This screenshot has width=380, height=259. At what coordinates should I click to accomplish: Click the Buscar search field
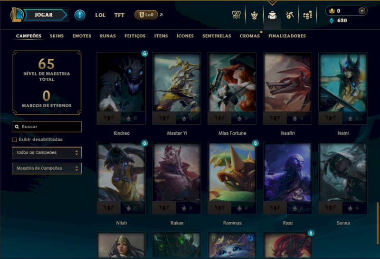point(47,127)
